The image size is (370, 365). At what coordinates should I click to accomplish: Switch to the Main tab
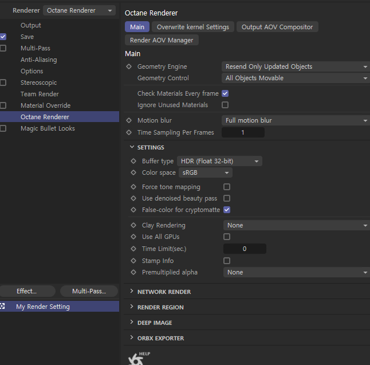pyautogui.click(x=137, y=27)
